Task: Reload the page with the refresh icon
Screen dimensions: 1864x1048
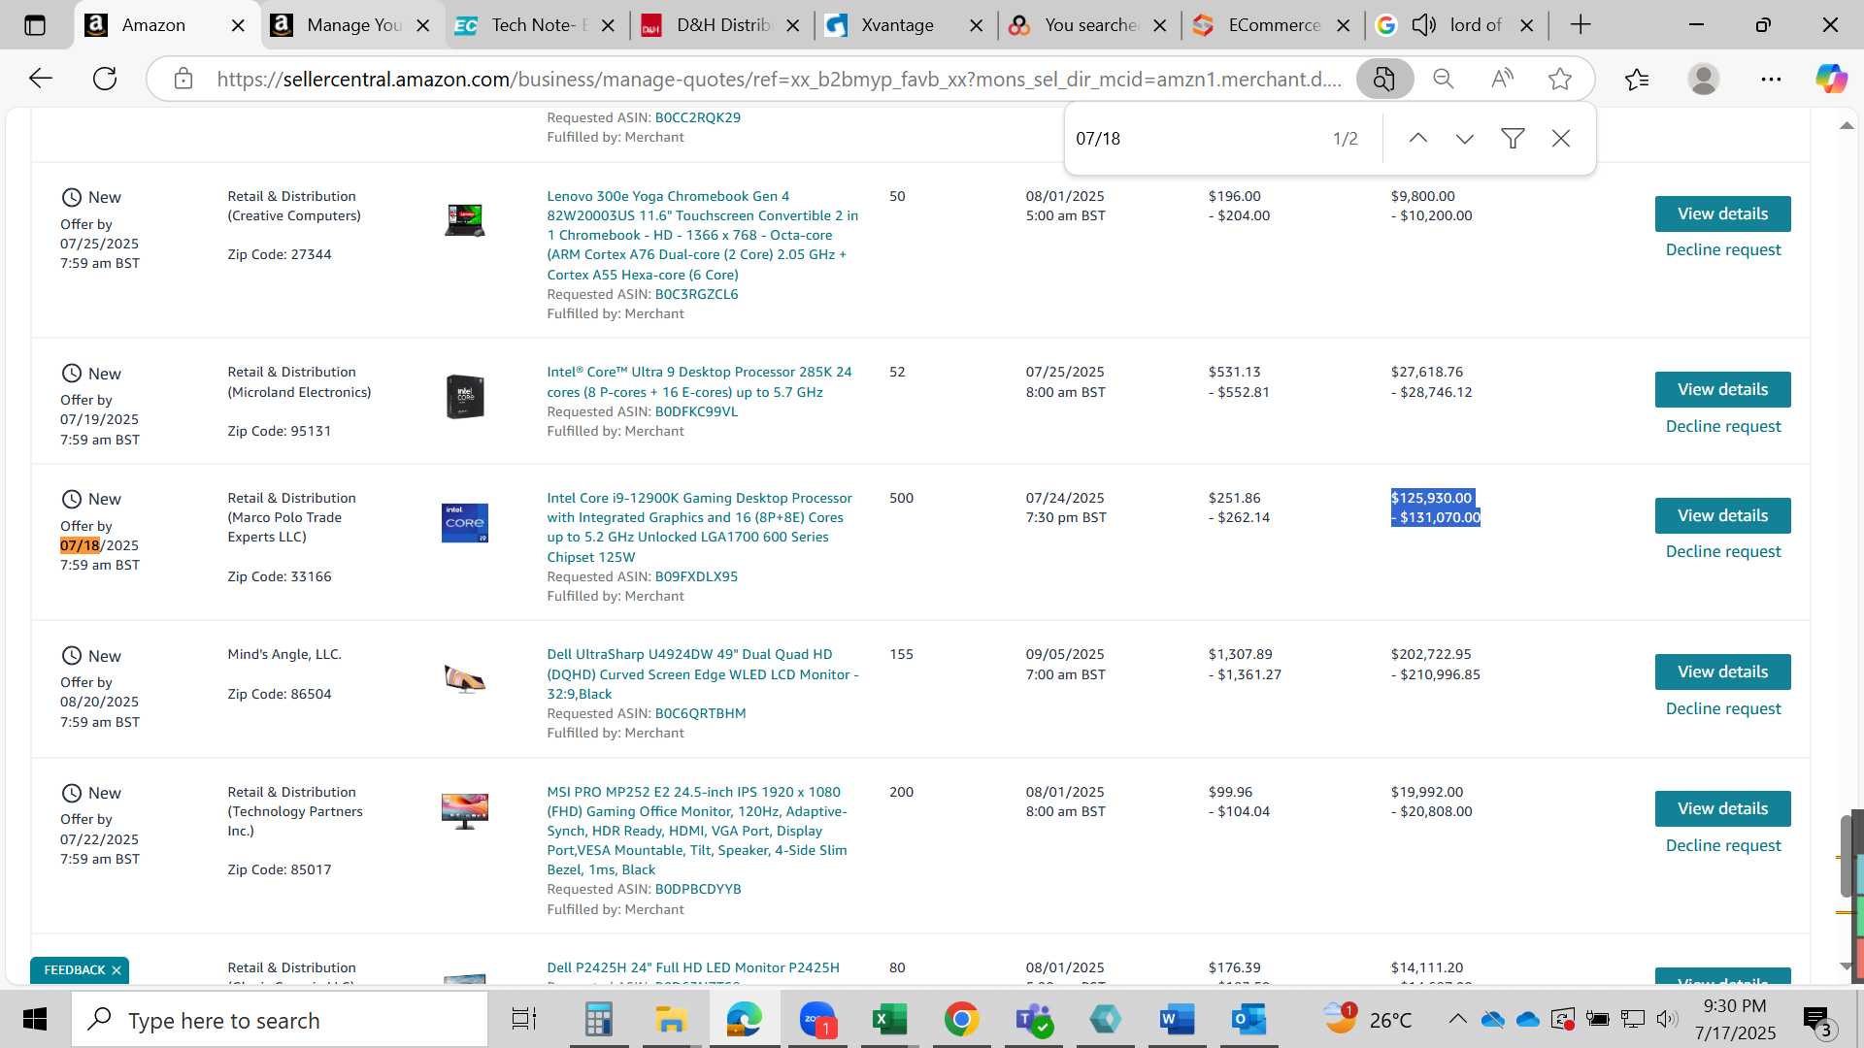Action: click(105, 79)
